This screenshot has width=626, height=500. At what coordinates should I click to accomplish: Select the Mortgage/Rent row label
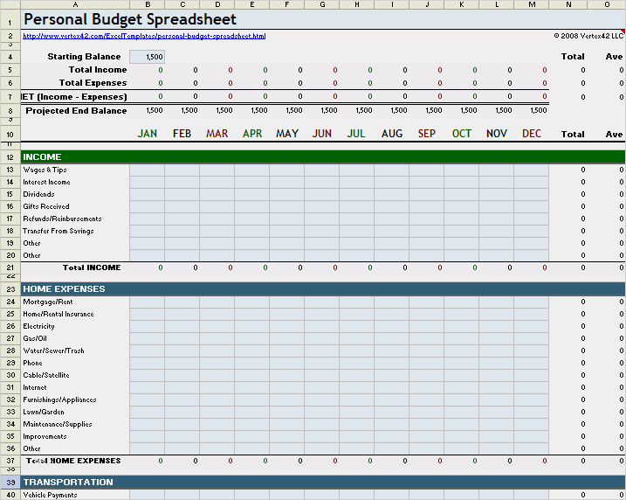coord(49,302)
